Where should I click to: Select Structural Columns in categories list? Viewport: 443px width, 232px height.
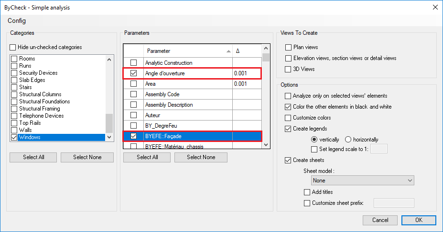click(42, 94)
